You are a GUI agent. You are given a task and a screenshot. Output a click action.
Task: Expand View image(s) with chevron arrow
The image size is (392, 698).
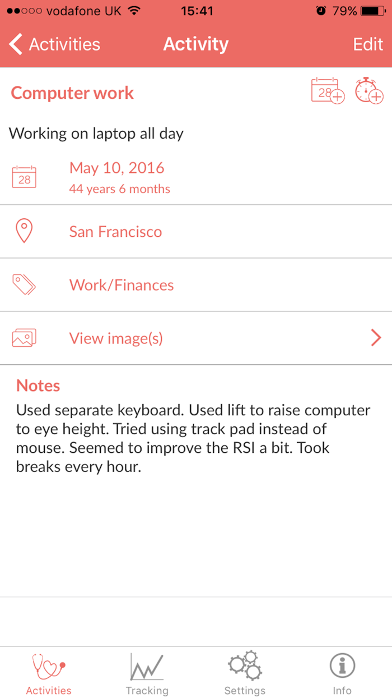[376, 338]
